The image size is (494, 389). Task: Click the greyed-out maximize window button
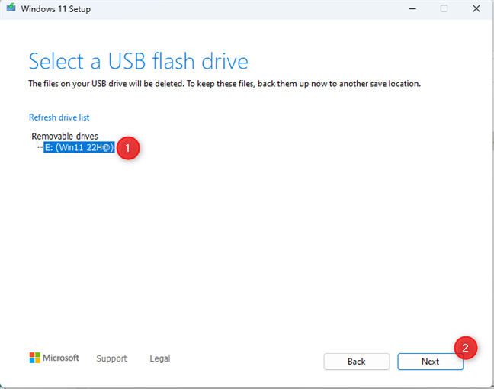pos(444,8)
